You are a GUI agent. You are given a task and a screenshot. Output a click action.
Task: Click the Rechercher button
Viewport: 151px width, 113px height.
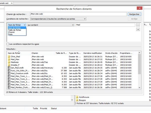click(x=134, y=14)
